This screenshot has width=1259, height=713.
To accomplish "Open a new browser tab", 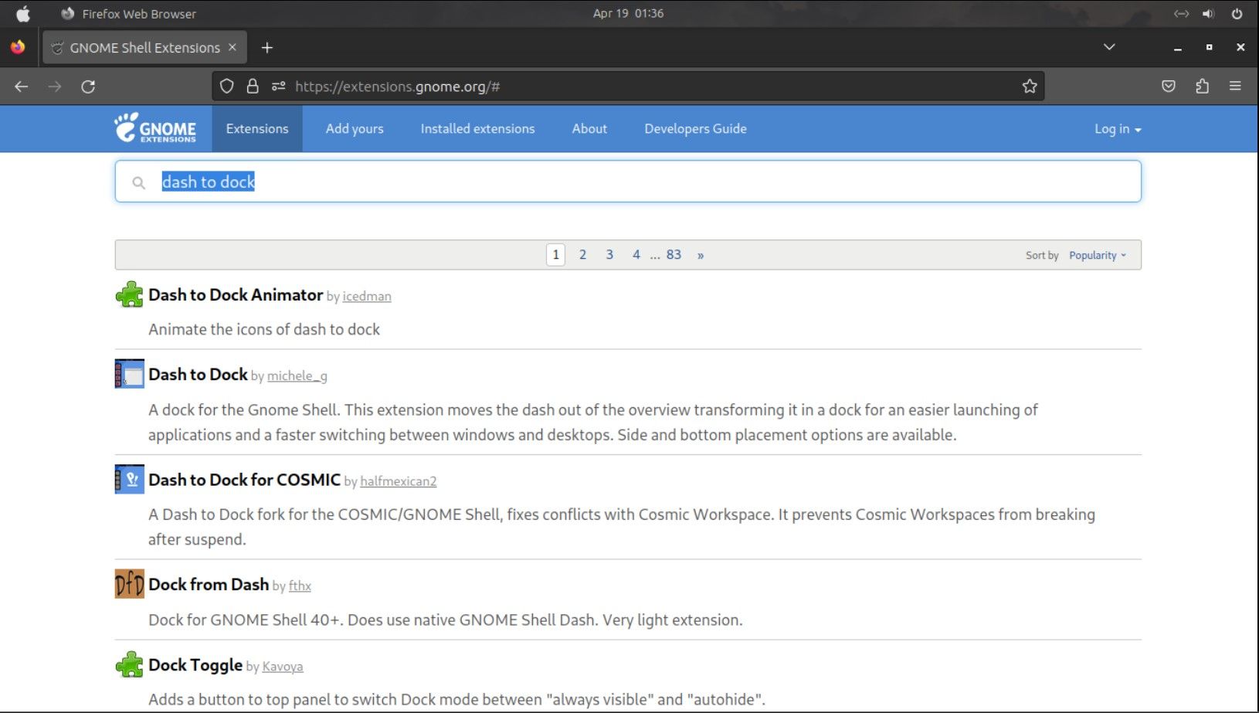I will click(267, 48).
